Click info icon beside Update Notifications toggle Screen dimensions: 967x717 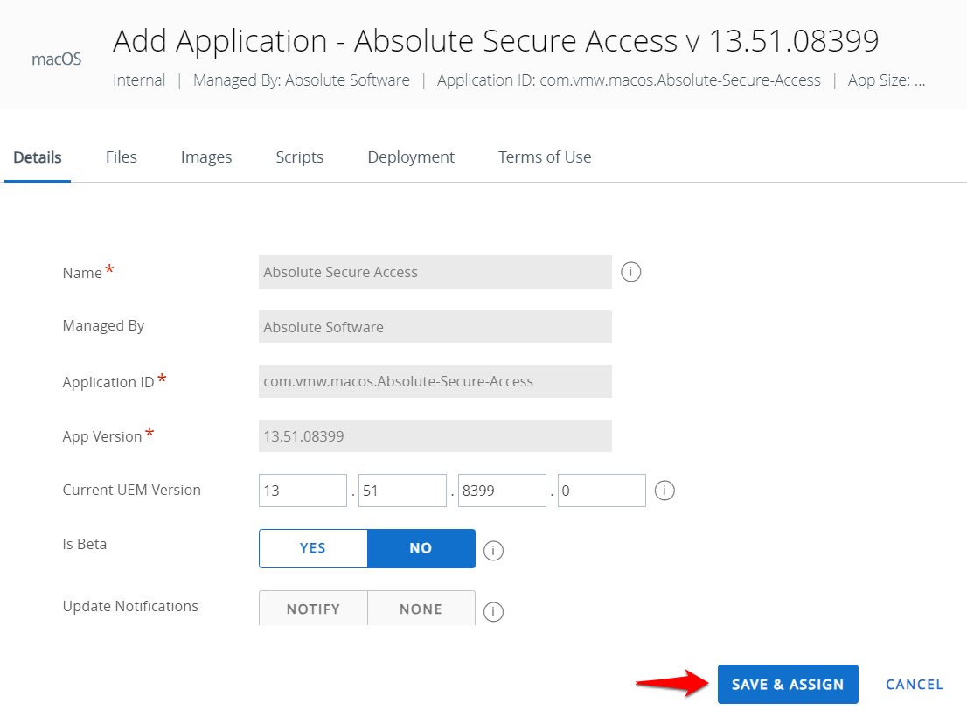click(494, 612)
